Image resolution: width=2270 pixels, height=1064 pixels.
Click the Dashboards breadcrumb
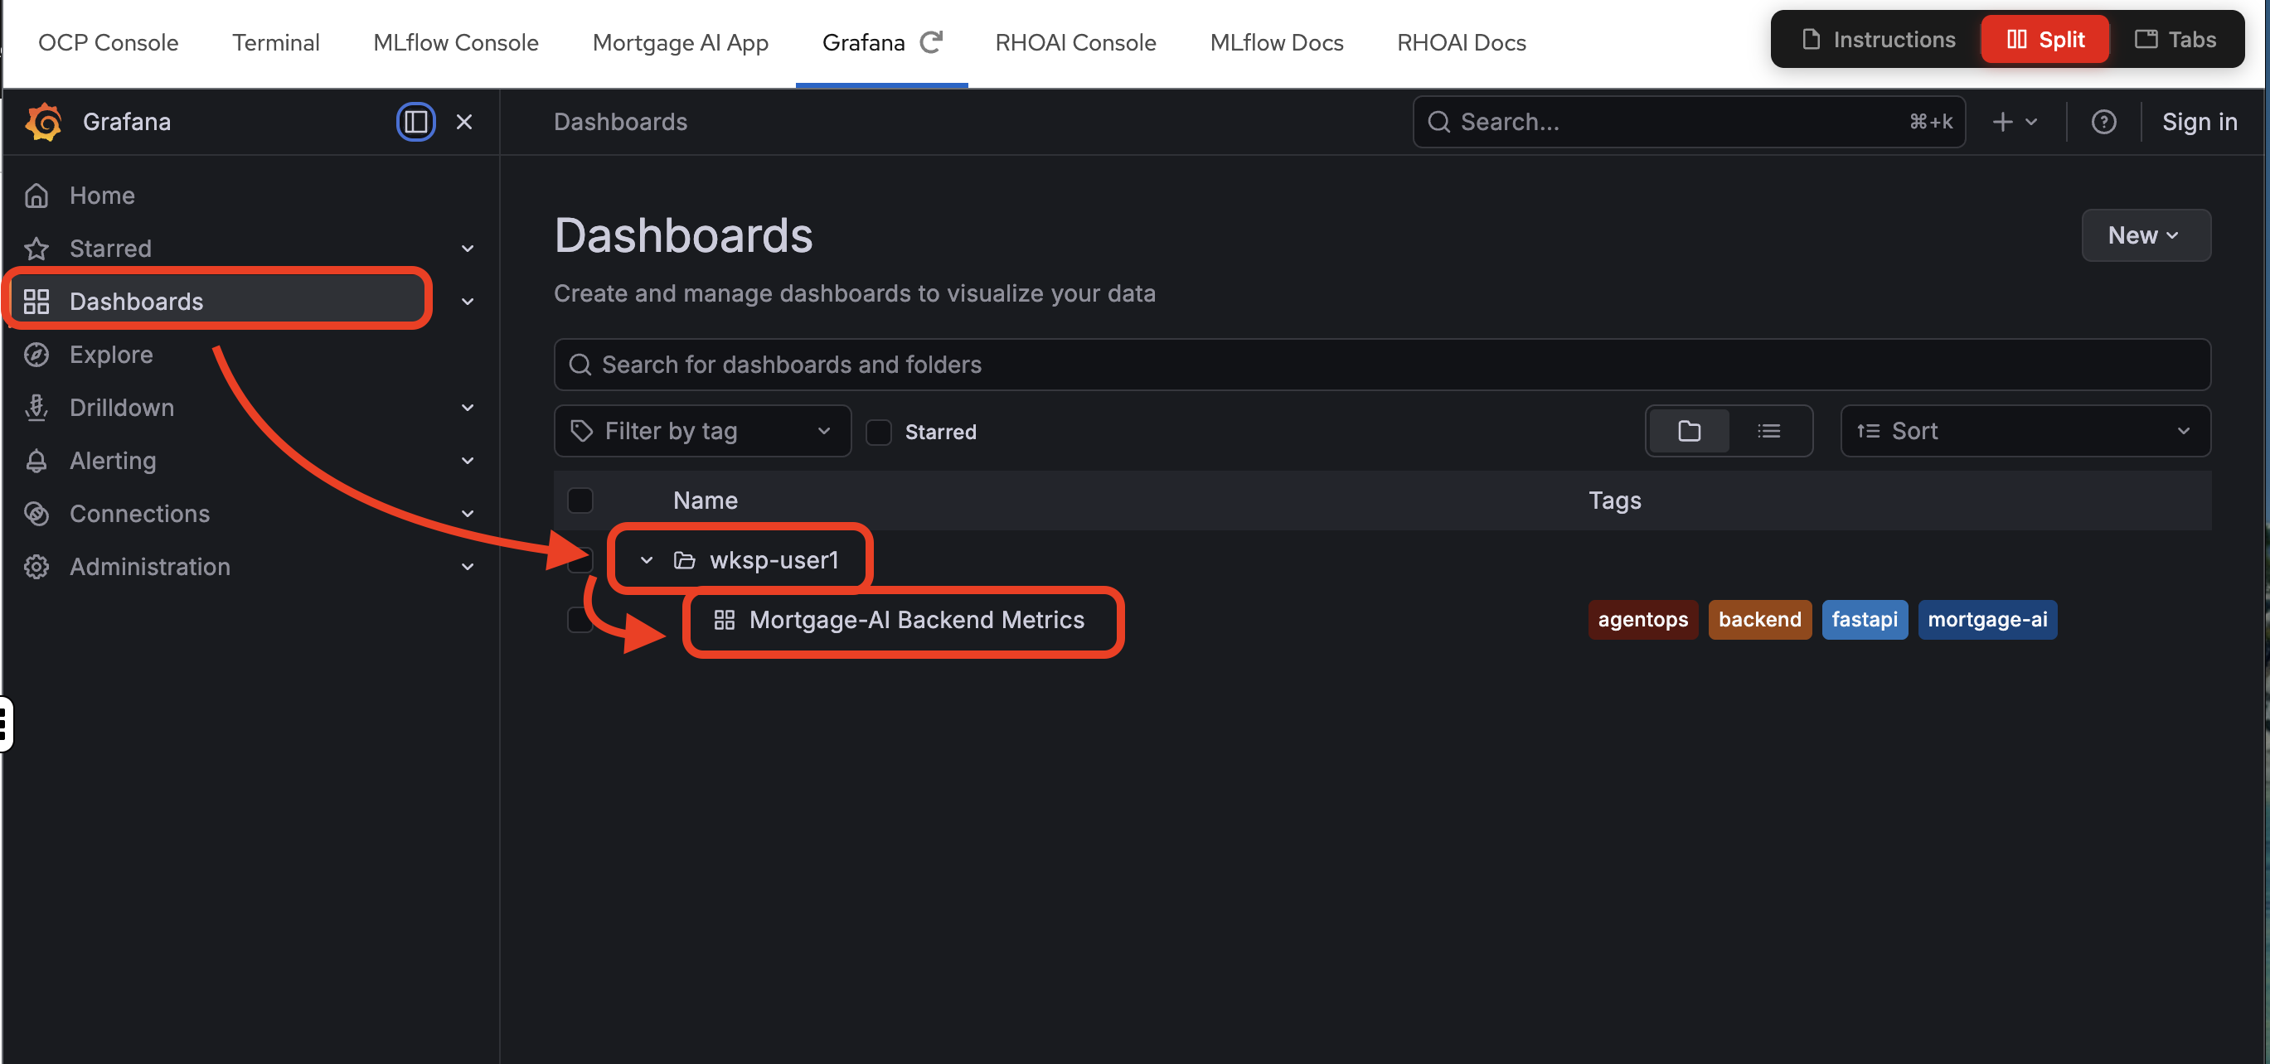pyautogui.click(x=620, y=122)
